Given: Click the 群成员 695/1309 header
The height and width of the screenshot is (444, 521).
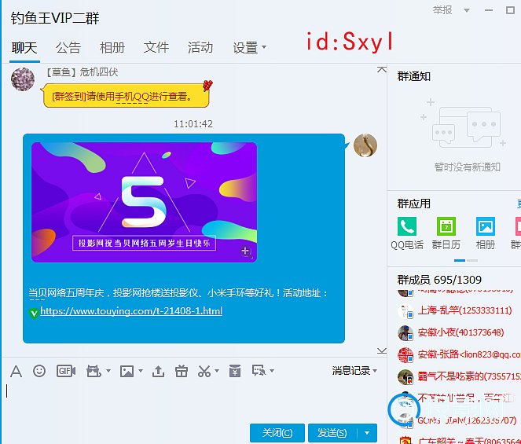Looking at the screenshot, I should tap(439, 280).
